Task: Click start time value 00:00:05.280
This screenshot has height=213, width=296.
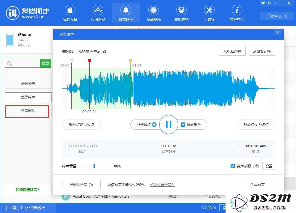Action: point(82,146)
